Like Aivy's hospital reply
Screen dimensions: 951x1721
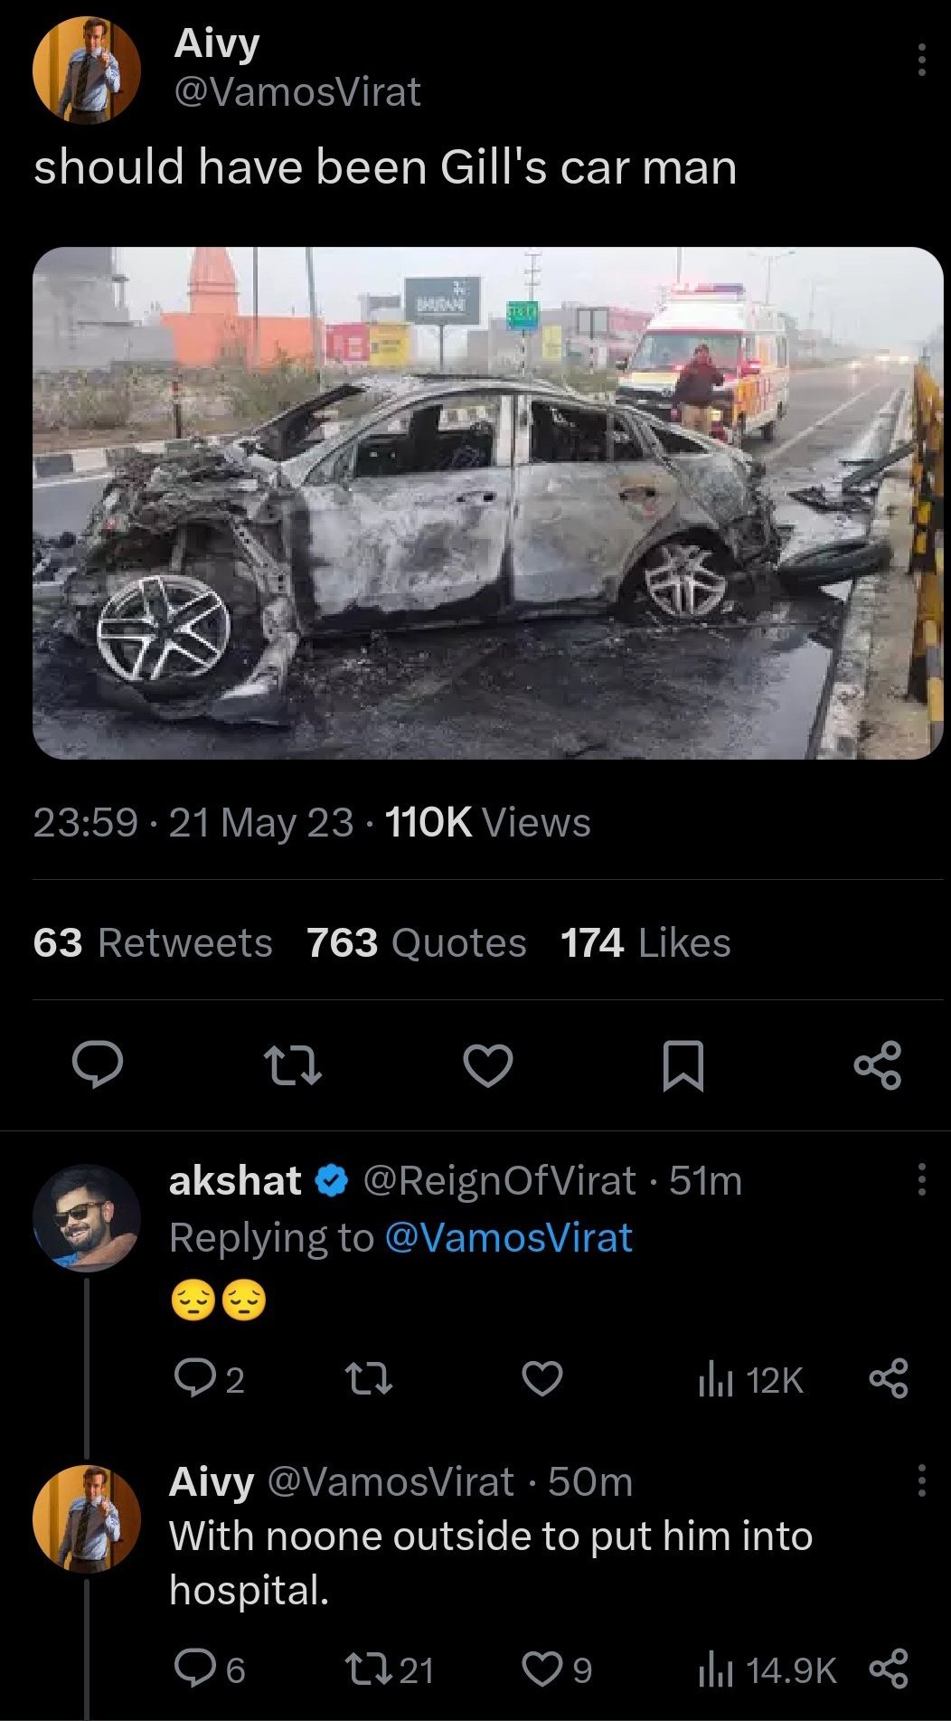pos(542,1669)
